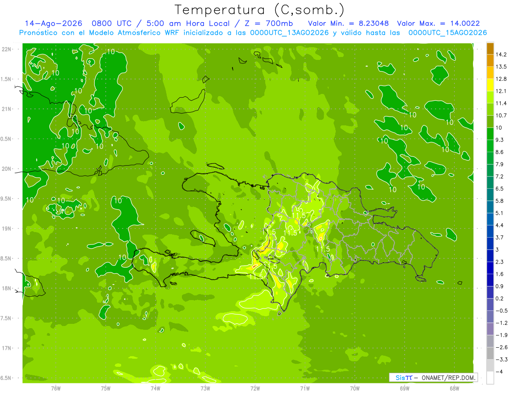
Task: Click the "17N" latitude axis label
Action: point(7,348)
